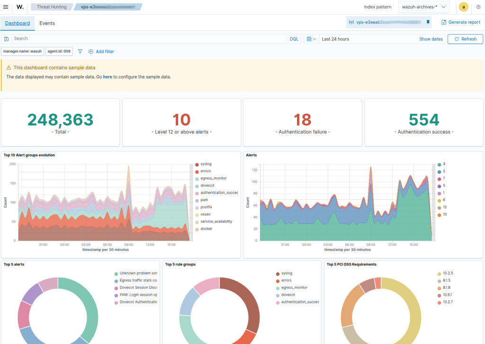The width and height of the screenshot is (485, 344).
Task: Open the help icon in header
Action: point(478,7)
